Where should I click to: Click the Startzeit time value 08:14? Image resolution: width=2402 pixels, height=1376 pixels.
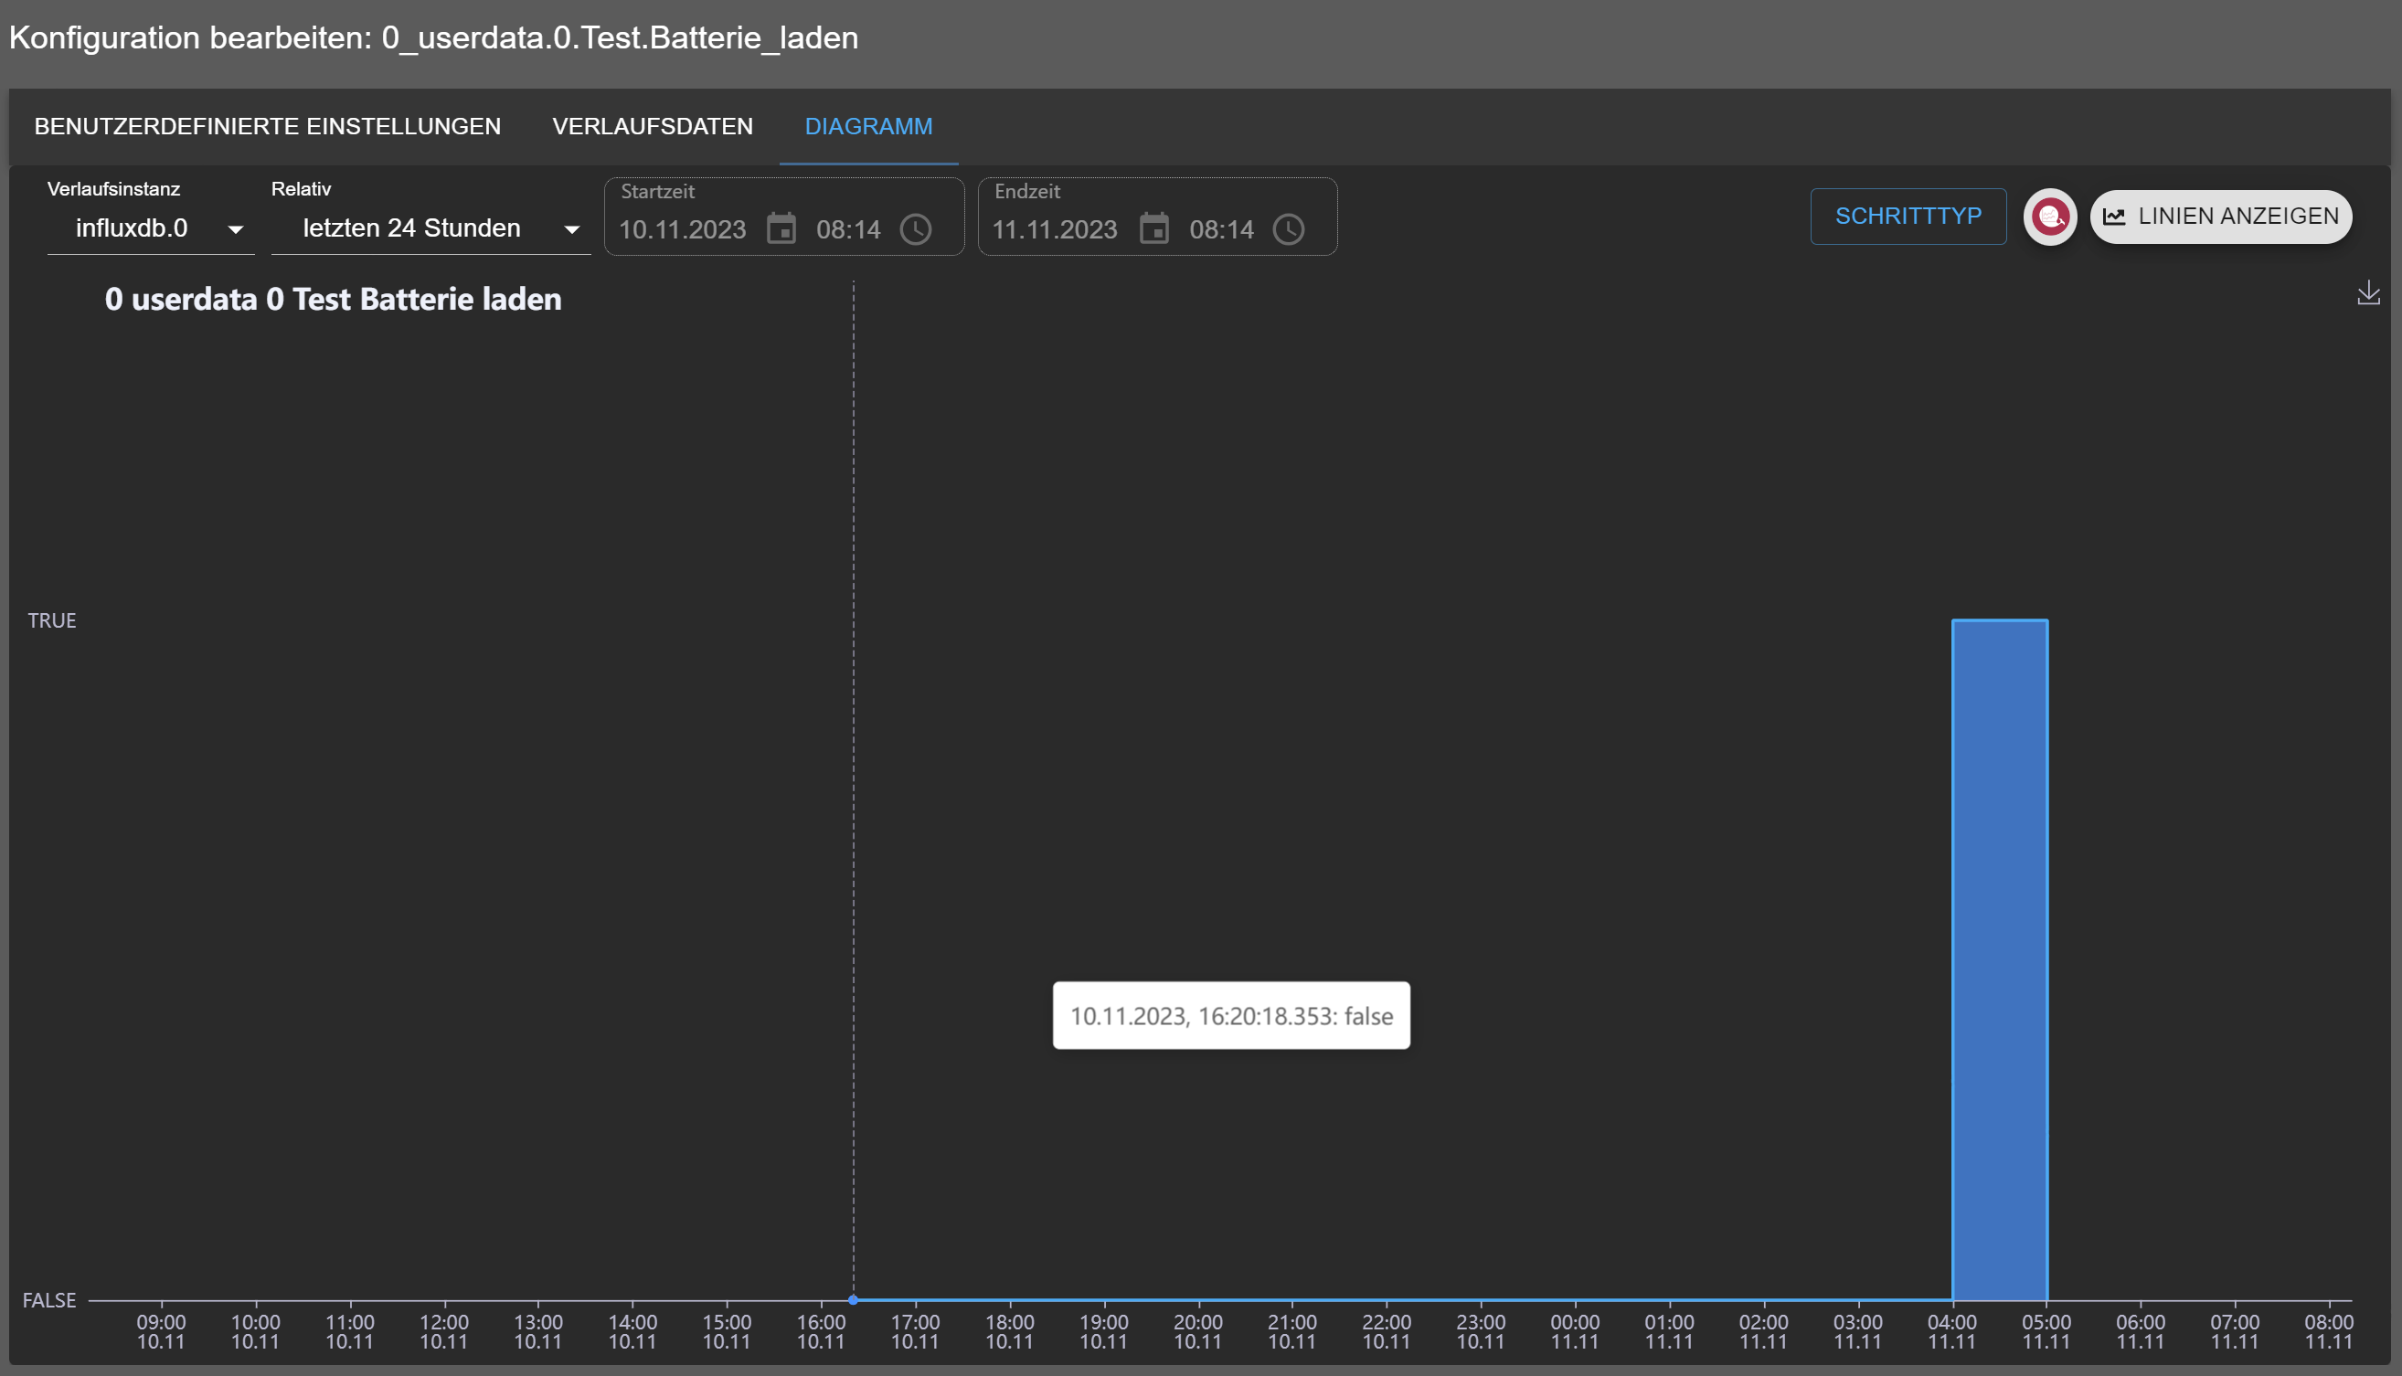848,229
